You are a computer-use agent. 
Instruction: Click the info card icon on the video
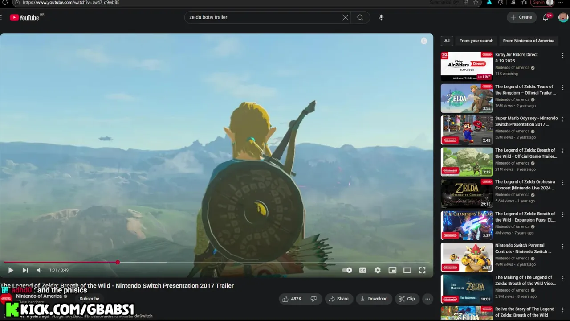click(424, 41)
